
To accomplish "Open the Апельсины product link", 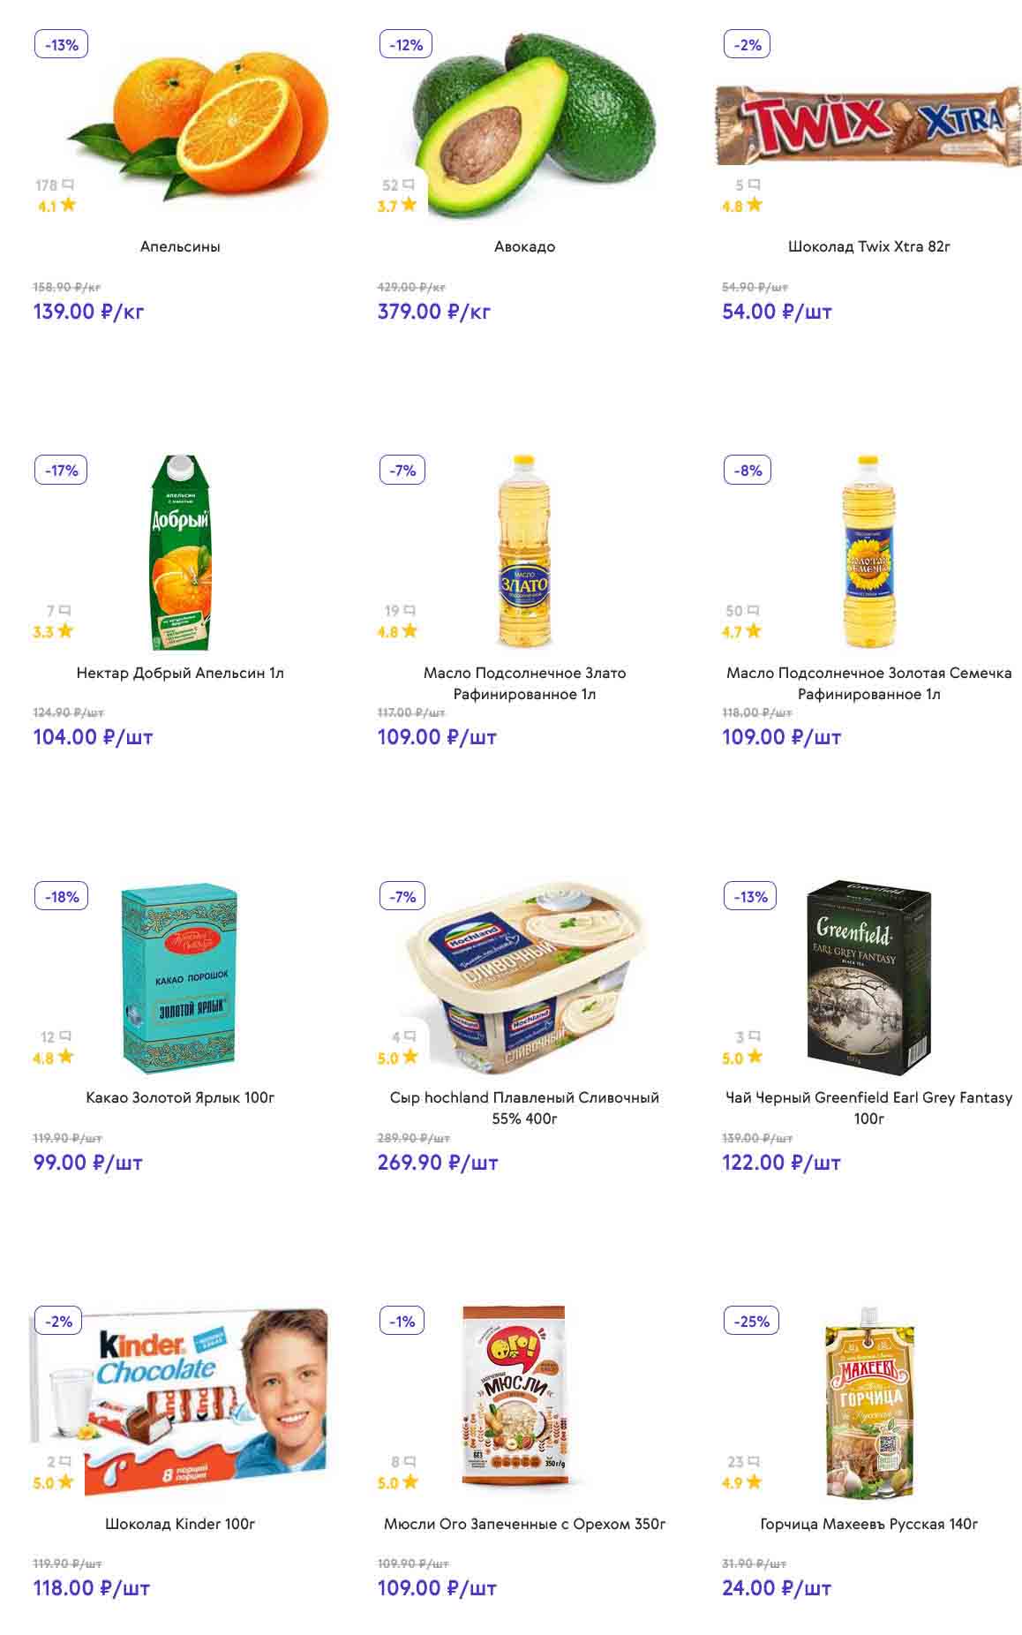I will pos(180,246).
